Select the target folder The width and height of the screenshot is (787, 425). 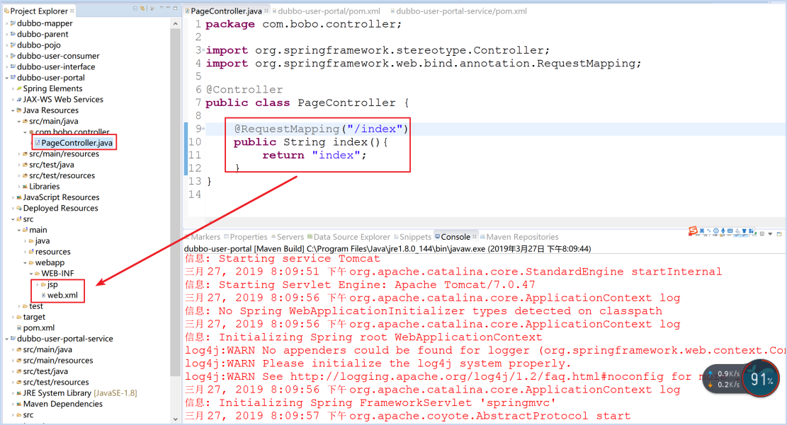click(x=34, y=317)
